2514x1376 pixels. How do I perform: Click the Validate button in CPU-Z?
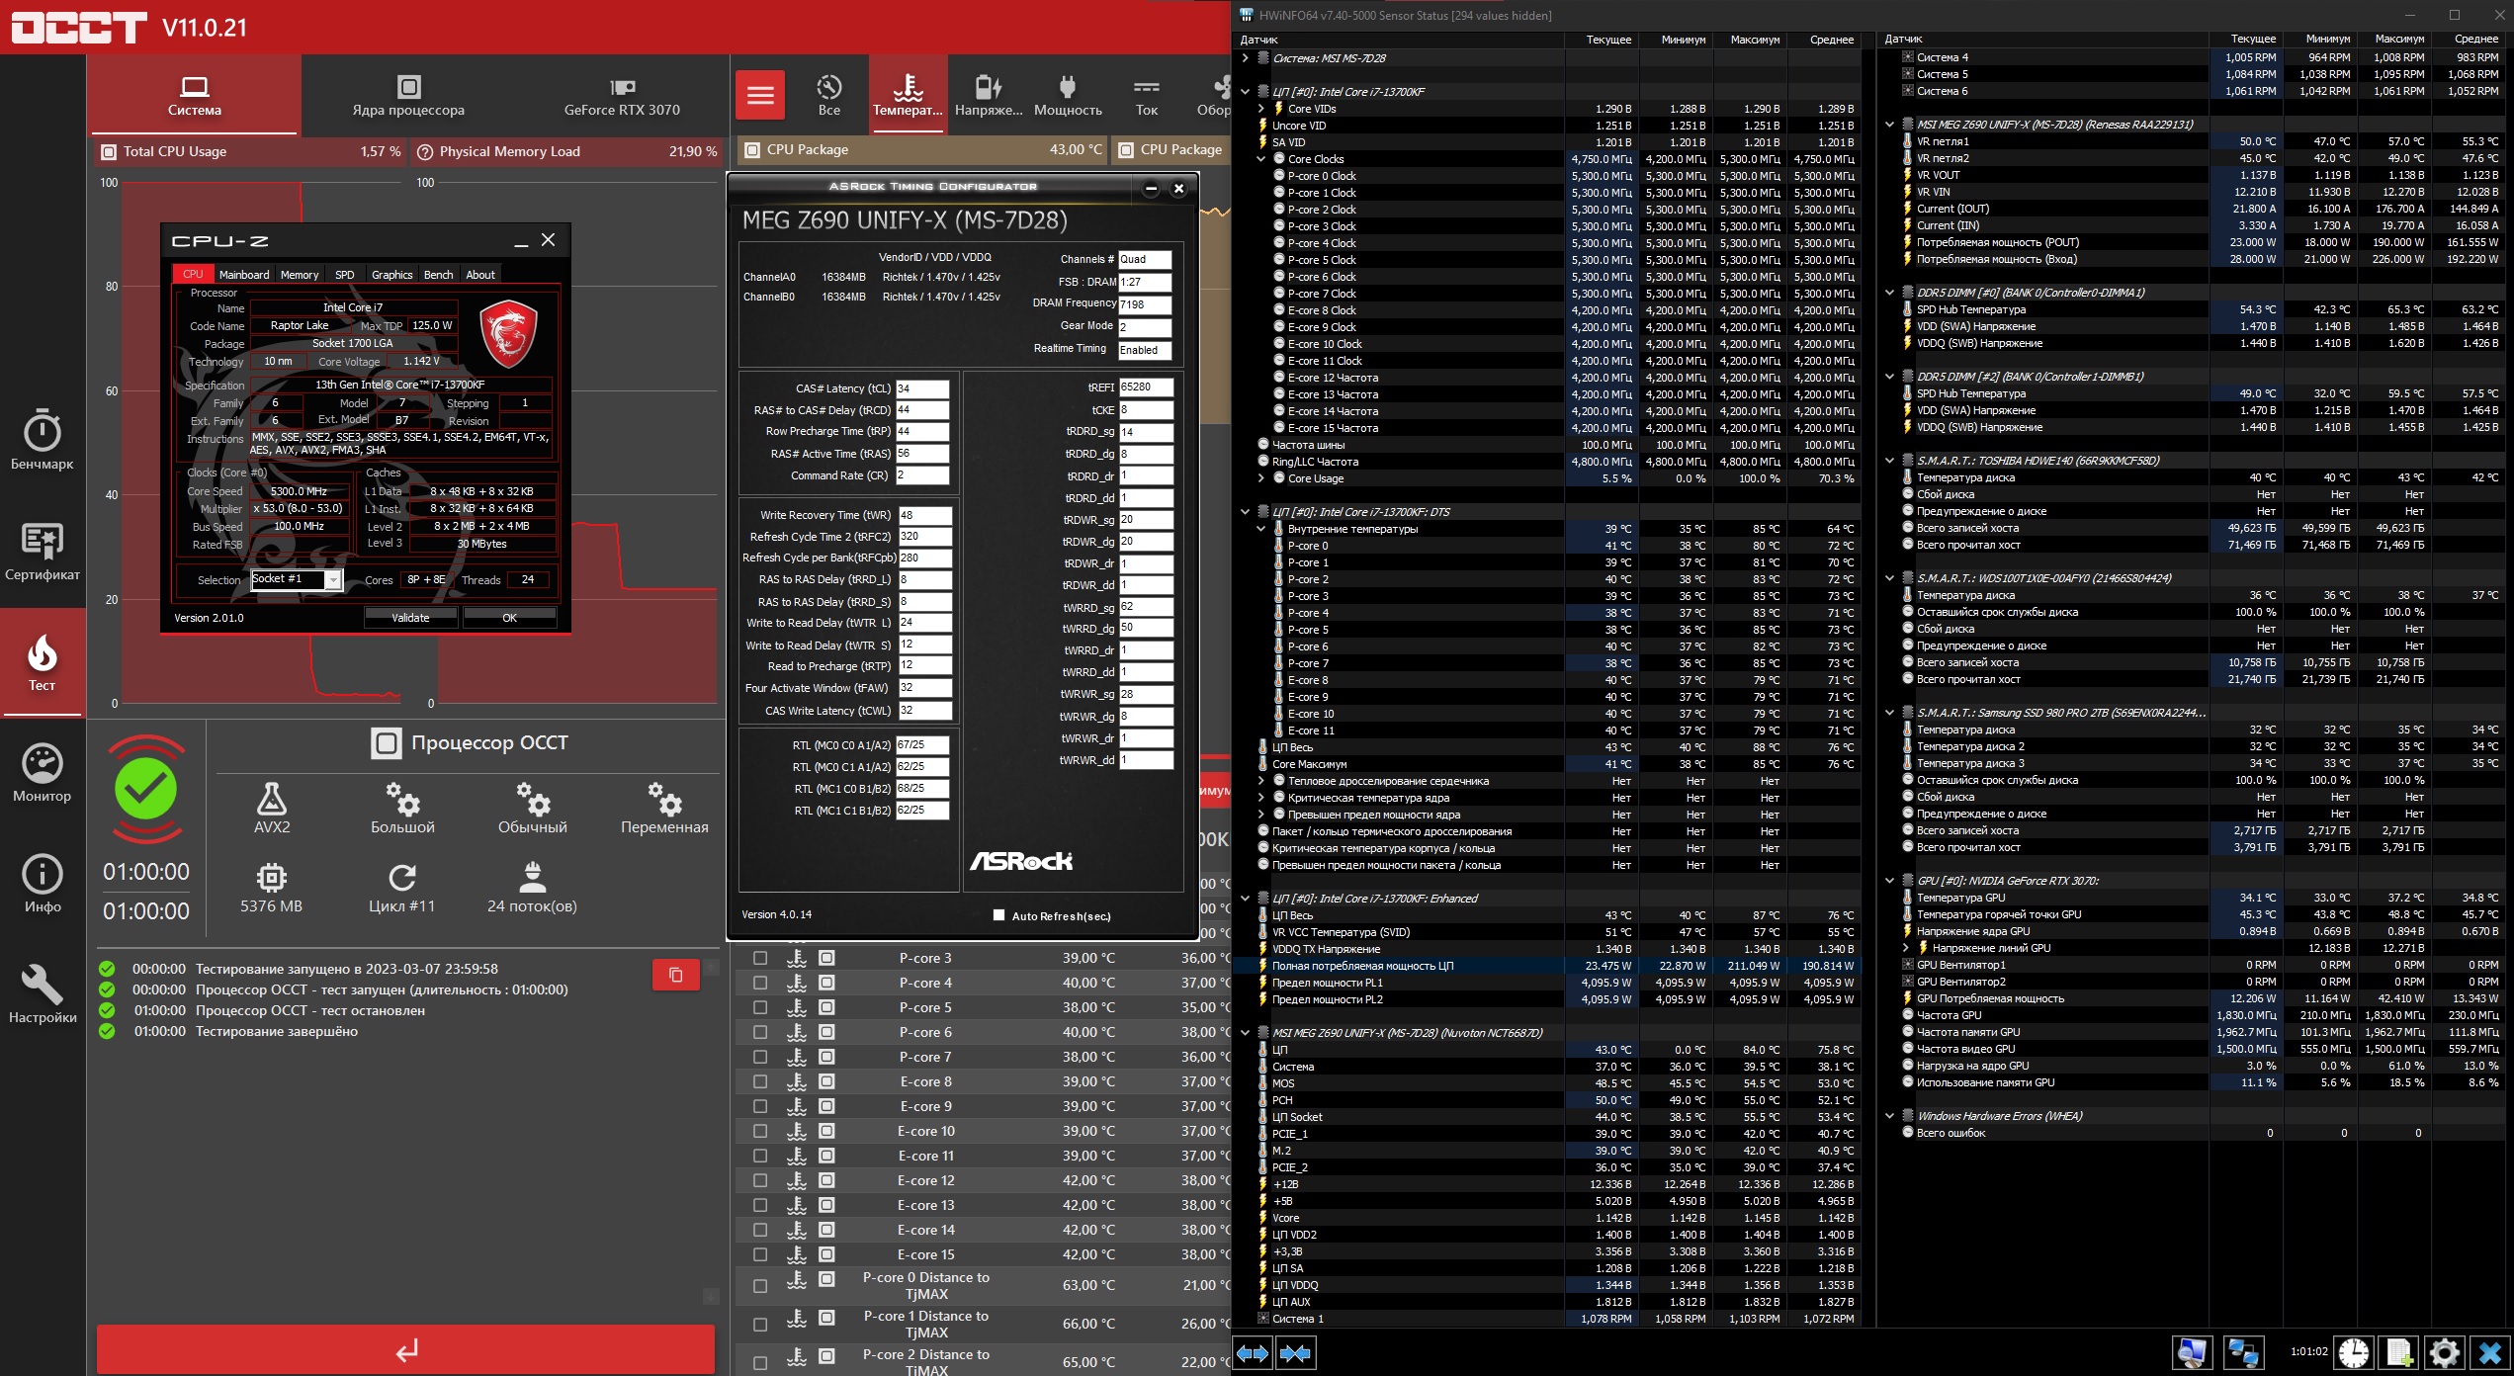coord(410,618)
